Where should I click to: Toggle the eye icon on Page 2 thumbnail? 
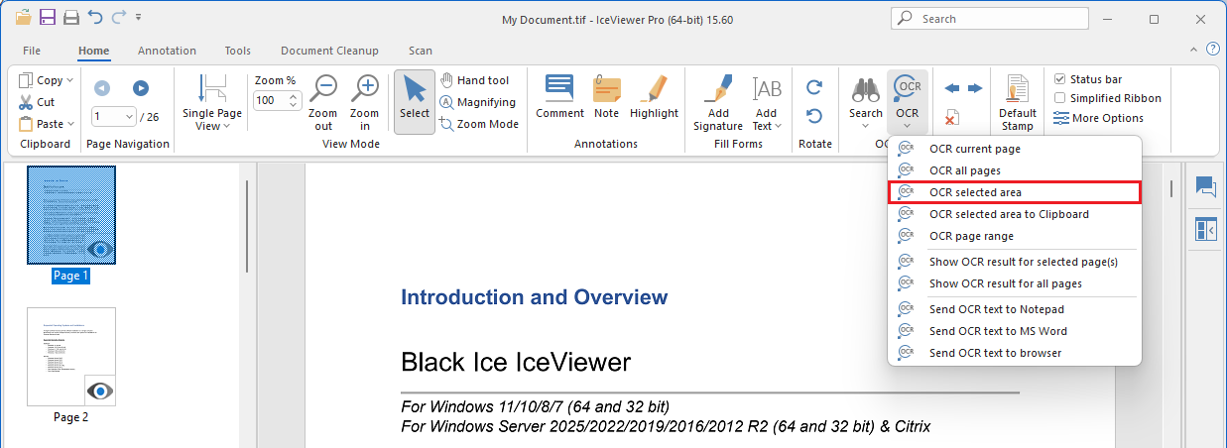click(x=100, y=391)
